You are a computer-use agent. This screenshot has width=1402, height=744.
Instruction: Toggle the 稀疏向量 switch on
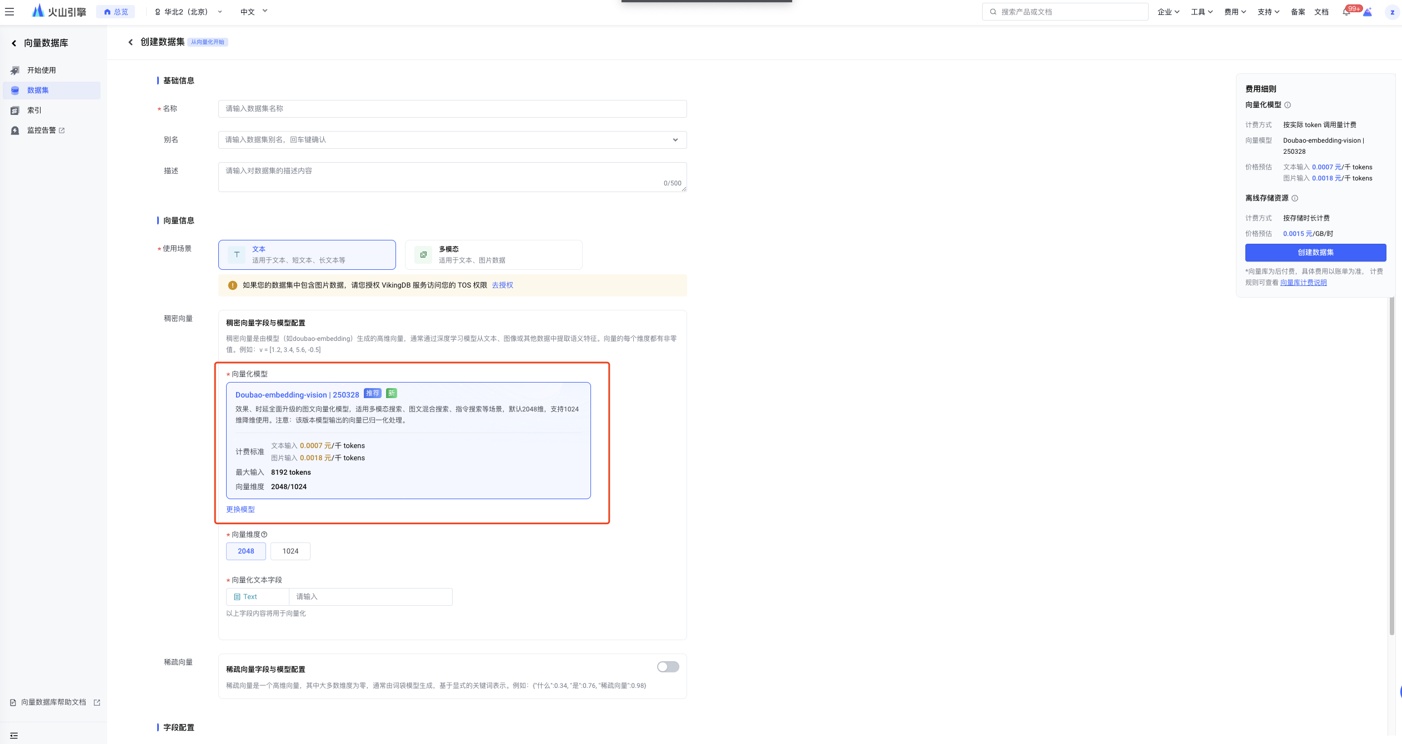click(668, 667)
